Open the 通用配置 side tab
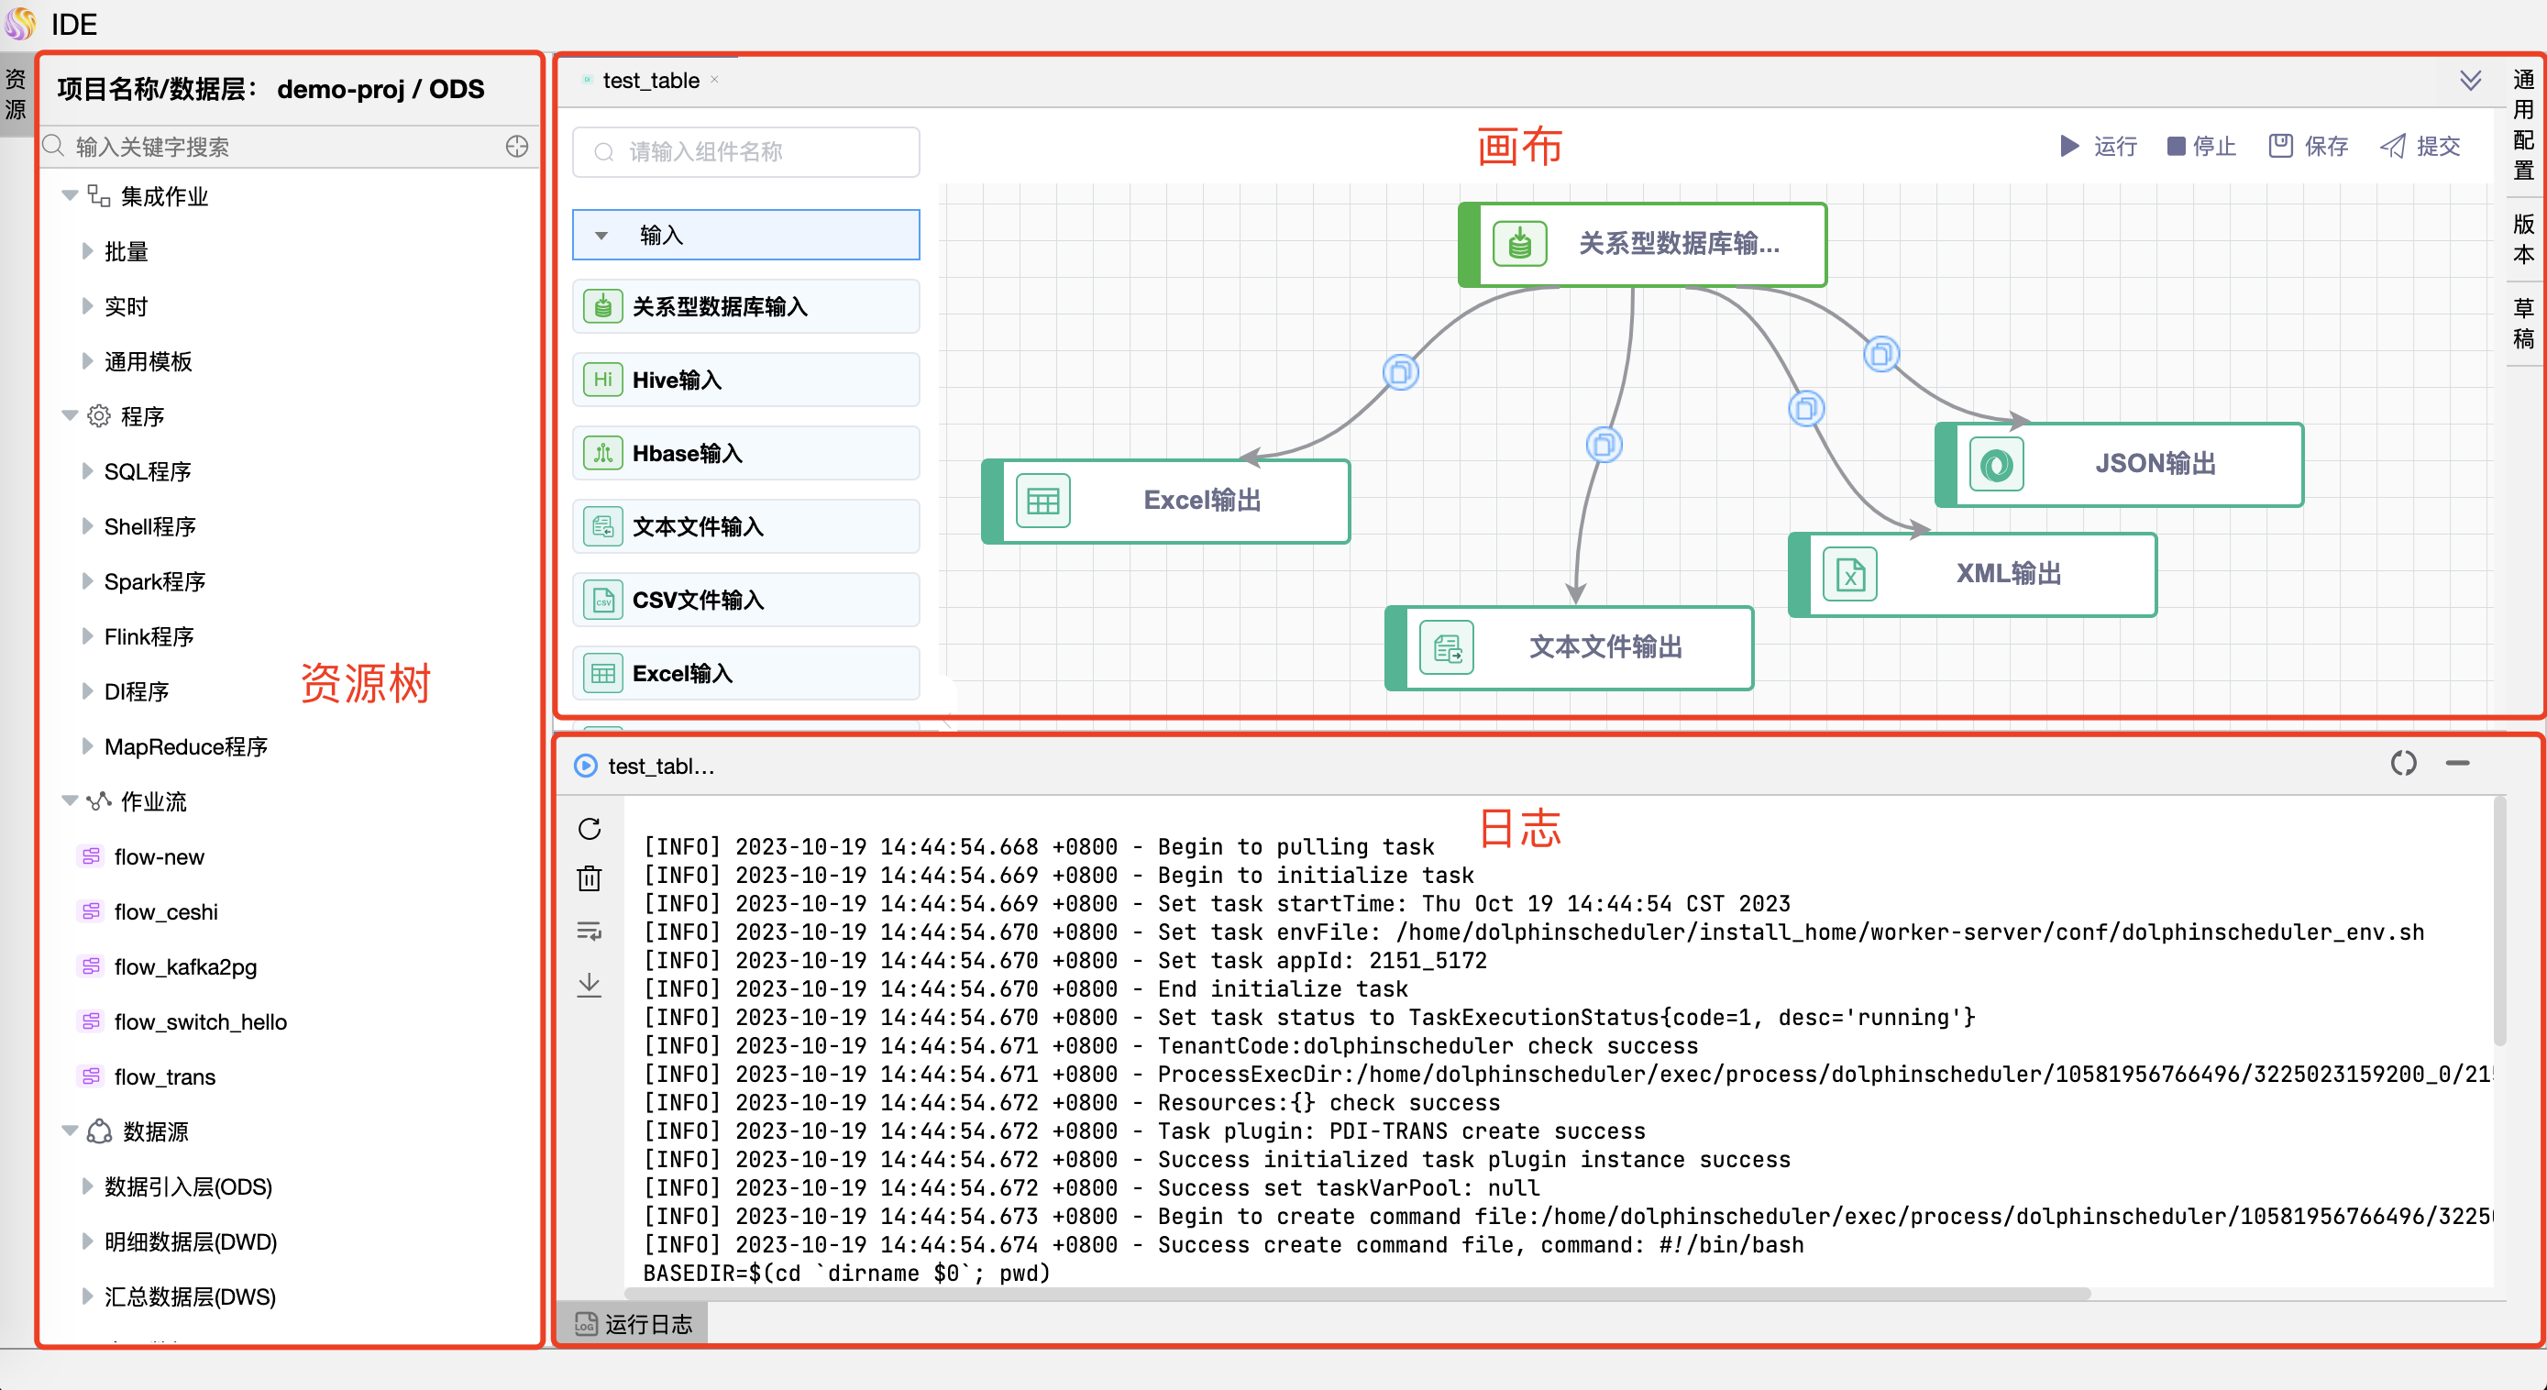 [x=2524, y=124]
